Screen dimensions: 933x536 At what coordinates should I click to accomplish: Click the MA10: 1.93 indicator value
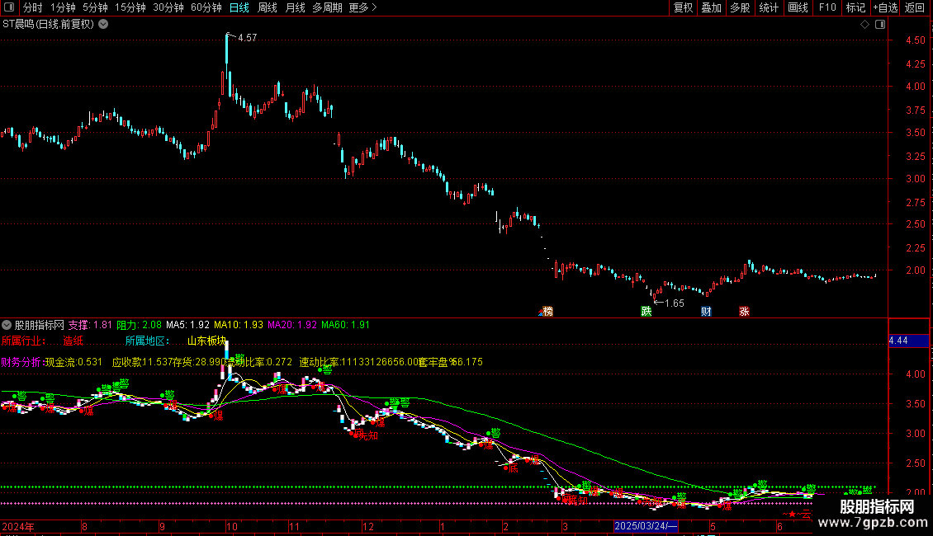(x=239, y=325)
